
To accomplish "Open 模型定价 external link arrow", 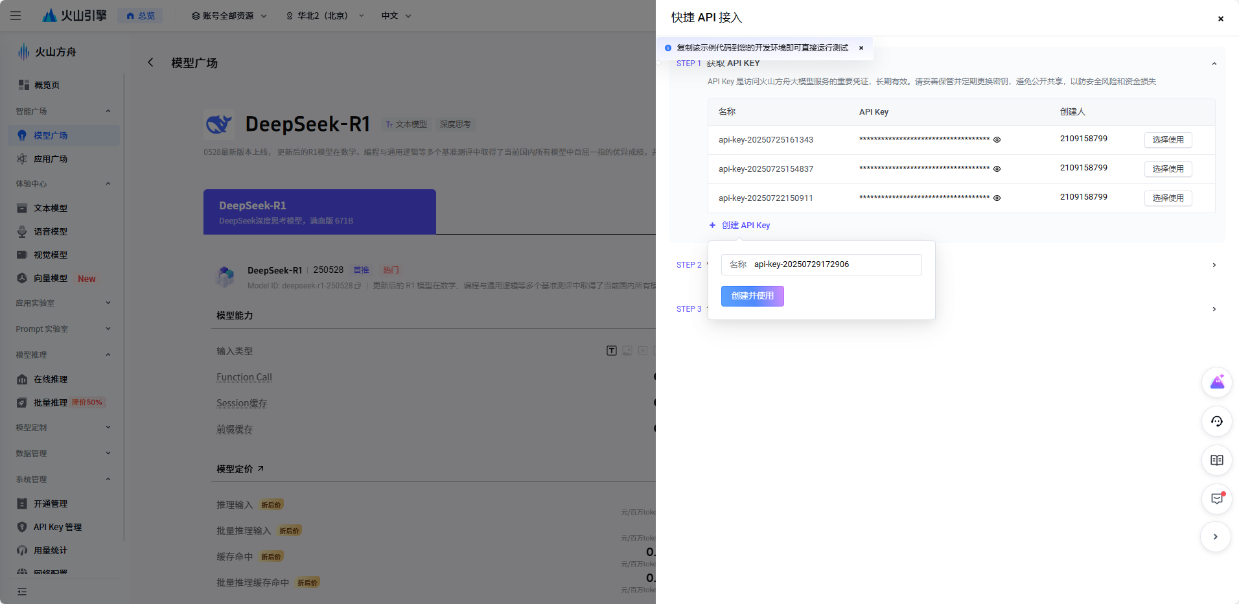I will pyautogui.click(x=261, y=469).
